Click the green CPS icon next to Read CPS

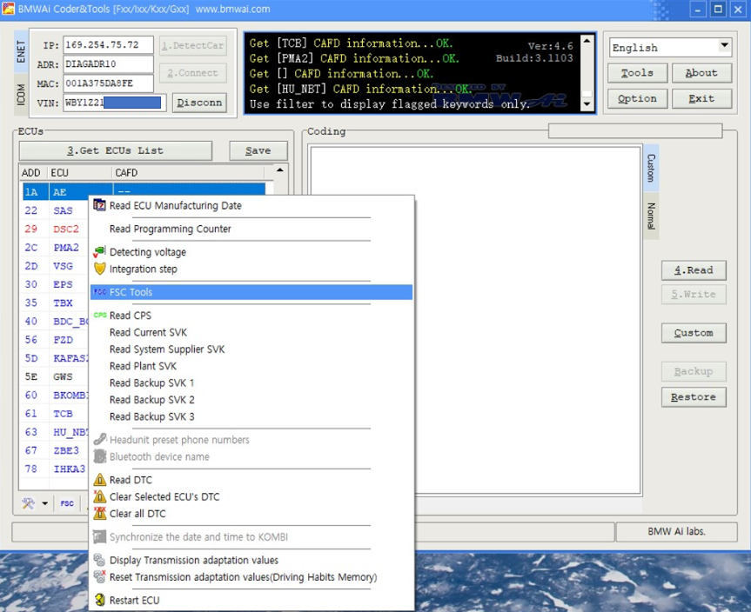click(100, 315)
